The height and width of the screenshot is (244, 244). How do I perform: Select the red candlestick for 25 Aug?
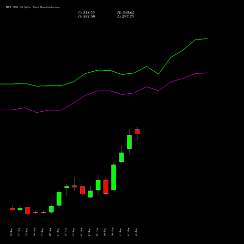tap(137, 132)
